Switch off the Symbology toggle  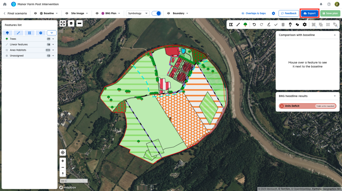coord(156,13)
